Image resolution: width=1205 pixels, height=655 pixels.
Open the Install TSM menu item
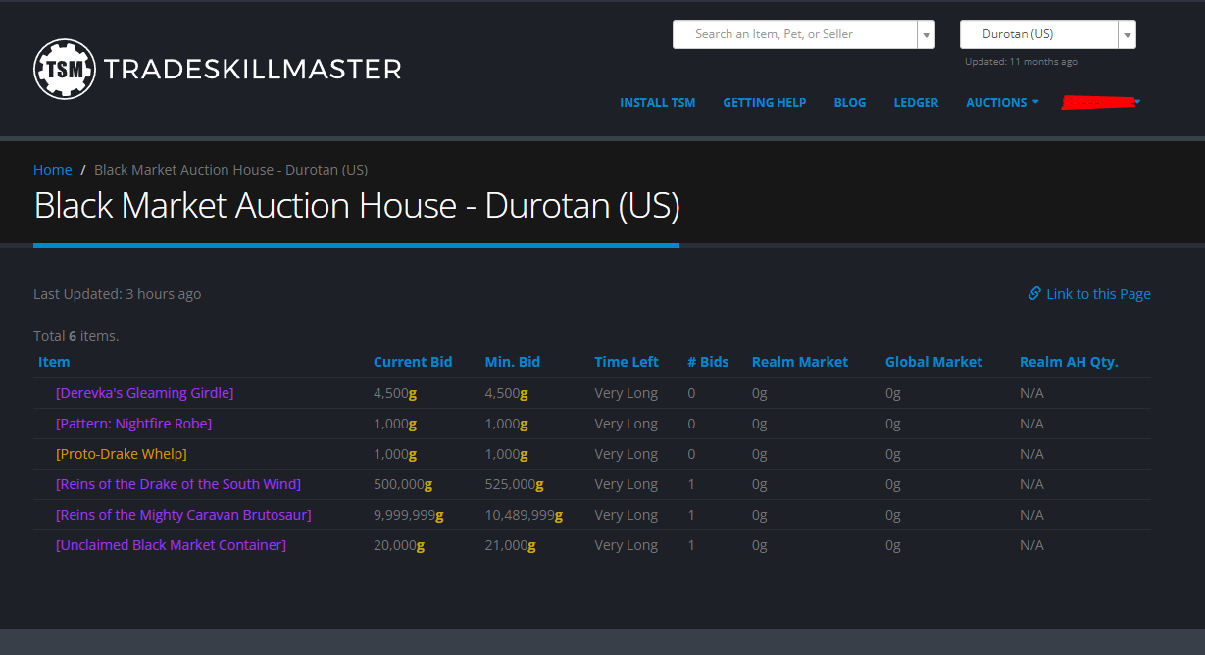[x=658, y=102]
